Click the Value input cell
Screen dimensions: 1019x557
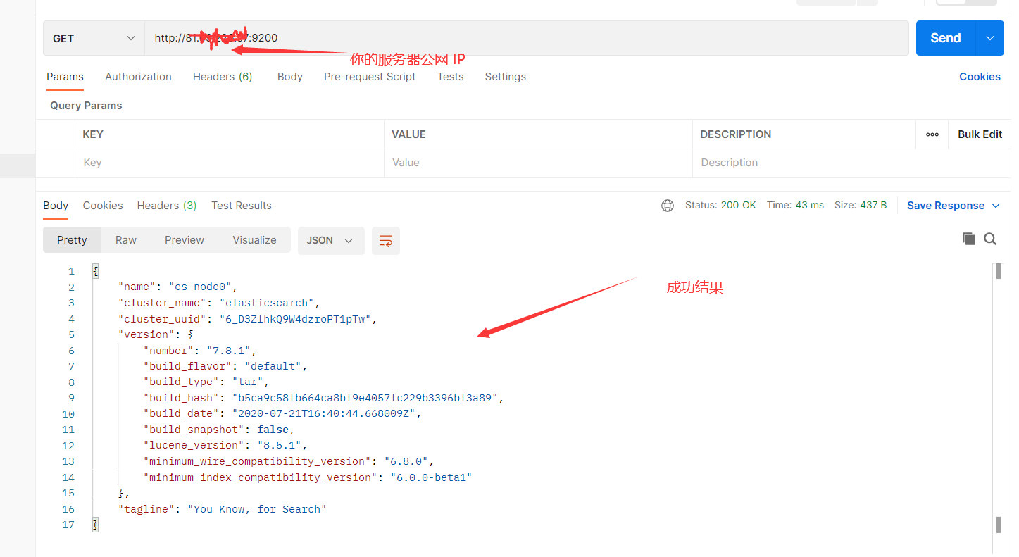point(538,163)
